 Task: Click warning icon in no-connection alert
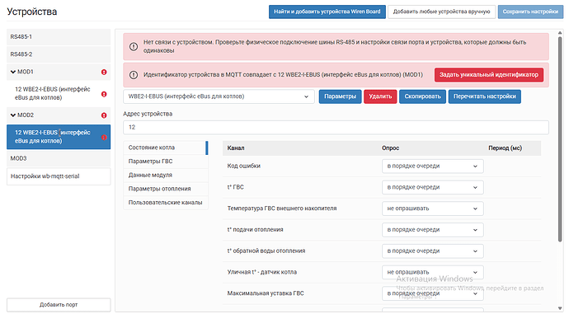[x=134, y=47]
